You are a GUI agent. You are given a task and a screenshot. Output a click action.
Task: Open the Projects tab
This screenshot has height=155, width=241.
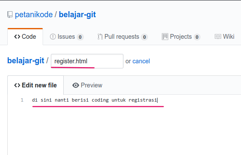tap(181, 37)
